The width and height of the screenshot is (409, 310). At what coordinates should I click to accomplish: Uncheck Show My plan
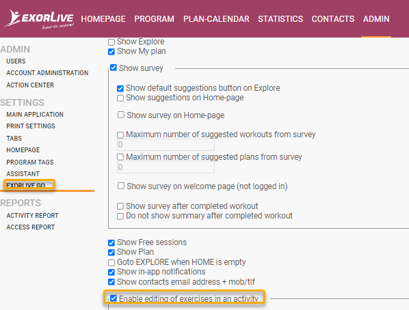(111, 52)
